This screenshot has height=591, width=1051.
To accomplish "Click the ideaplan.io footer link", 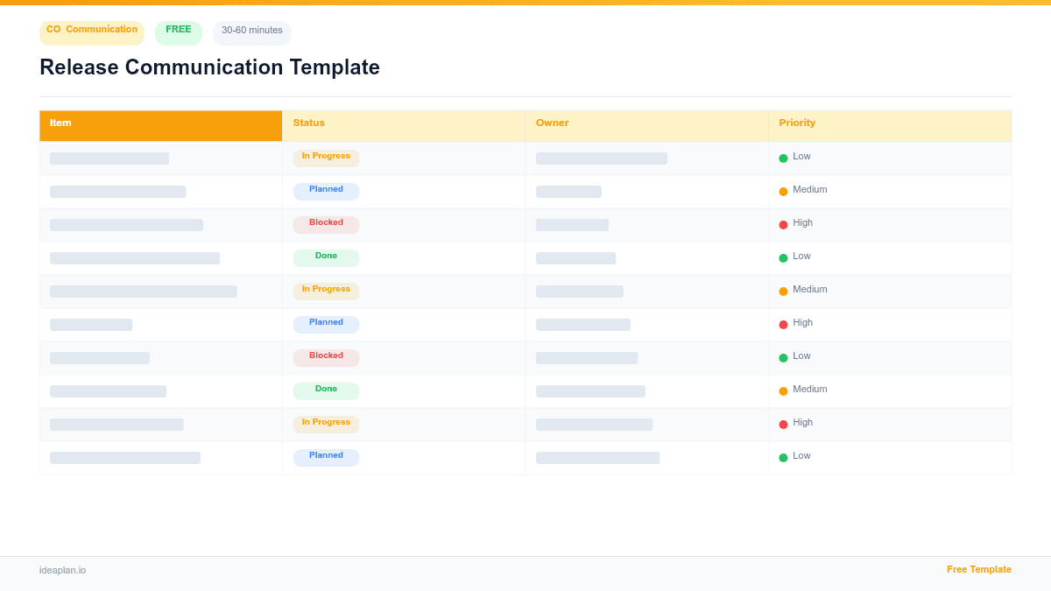I will (x=62, y=570).
